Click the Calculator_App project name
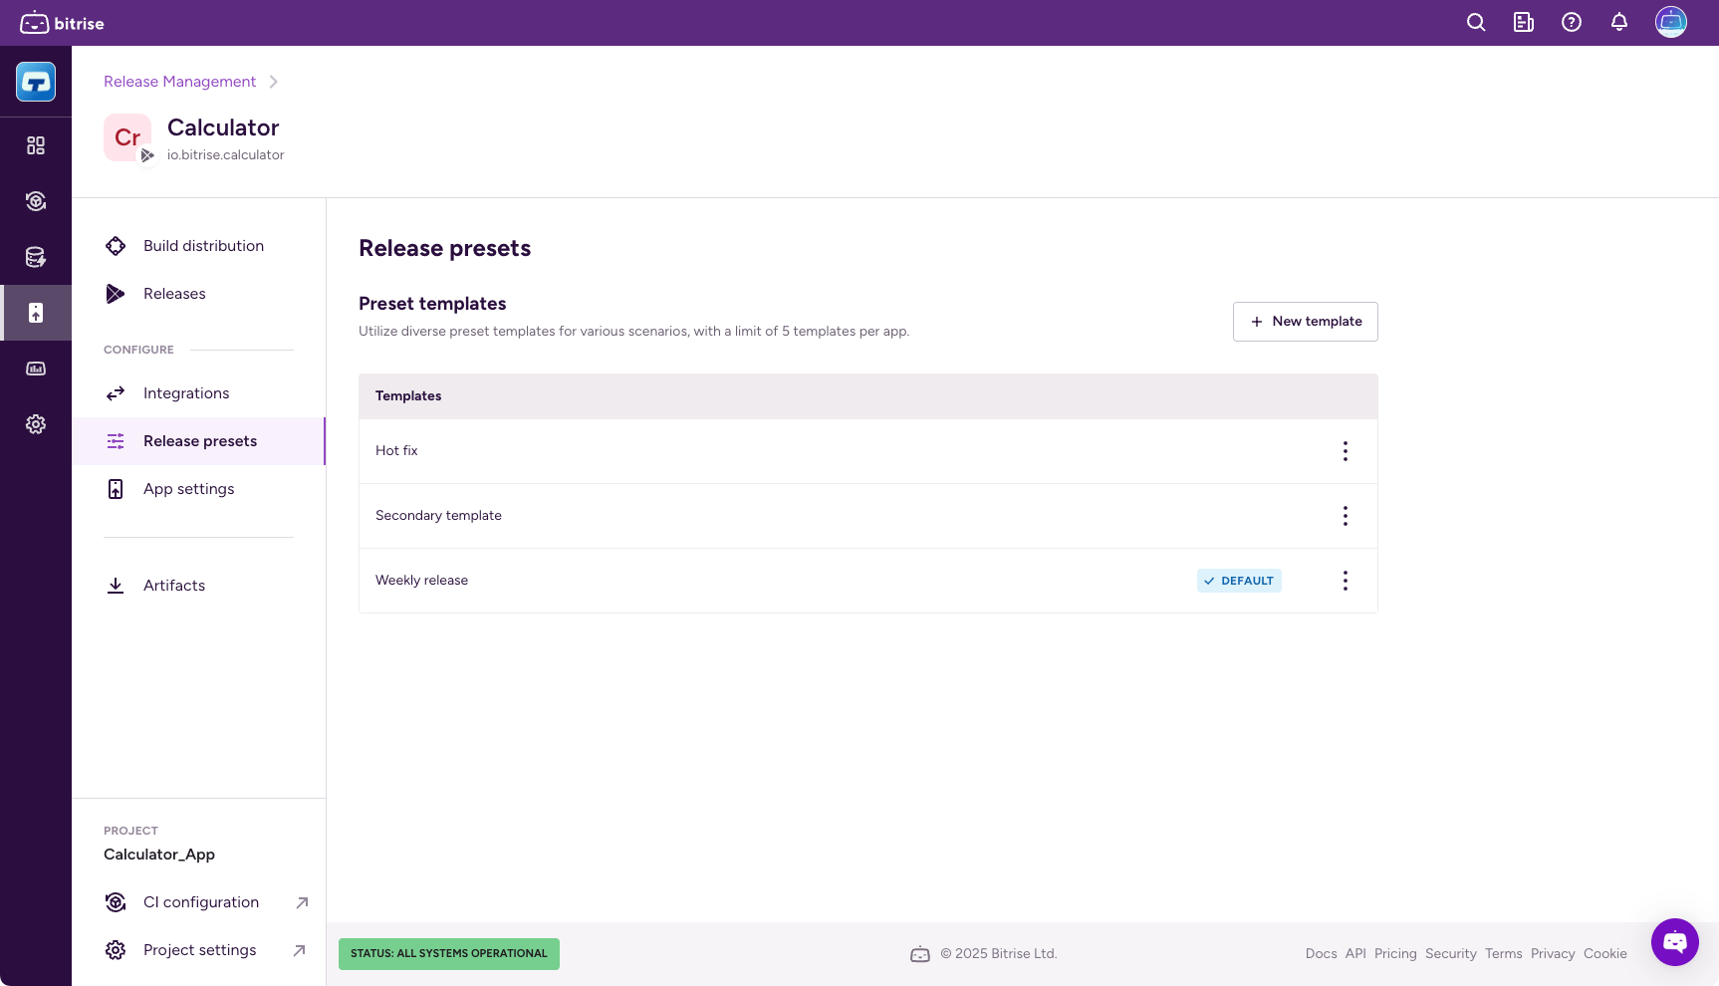The width and height of the screenshot is (1719, 986). pos(159,855)
